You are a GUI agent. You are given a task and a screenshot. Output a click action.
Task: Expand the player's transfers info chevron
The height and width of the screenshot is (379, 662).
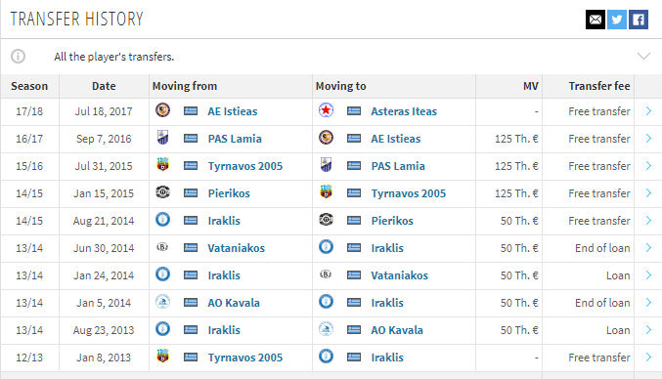pyautogui.click(x=643, y=56)
